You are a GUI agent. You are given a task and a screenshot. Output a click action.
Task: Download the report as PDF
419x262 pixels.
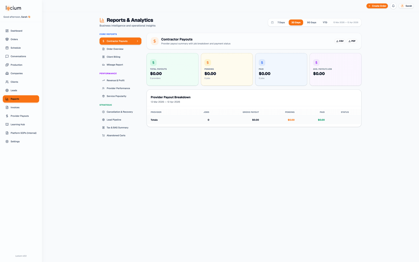(352, 41)
